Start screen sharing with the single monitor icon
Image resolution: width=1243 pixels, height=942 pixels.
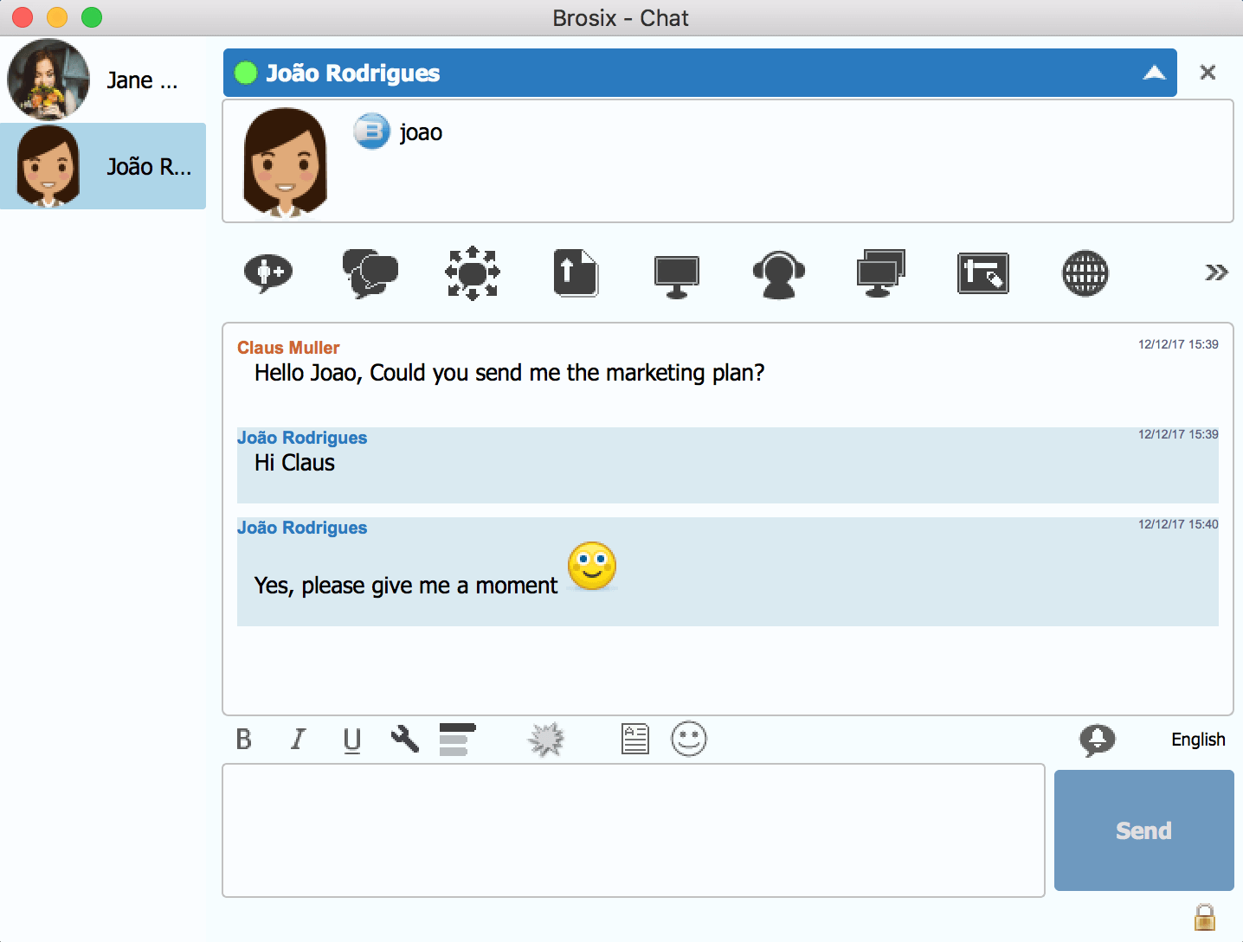pyautogui.click(x=677, y=275)
